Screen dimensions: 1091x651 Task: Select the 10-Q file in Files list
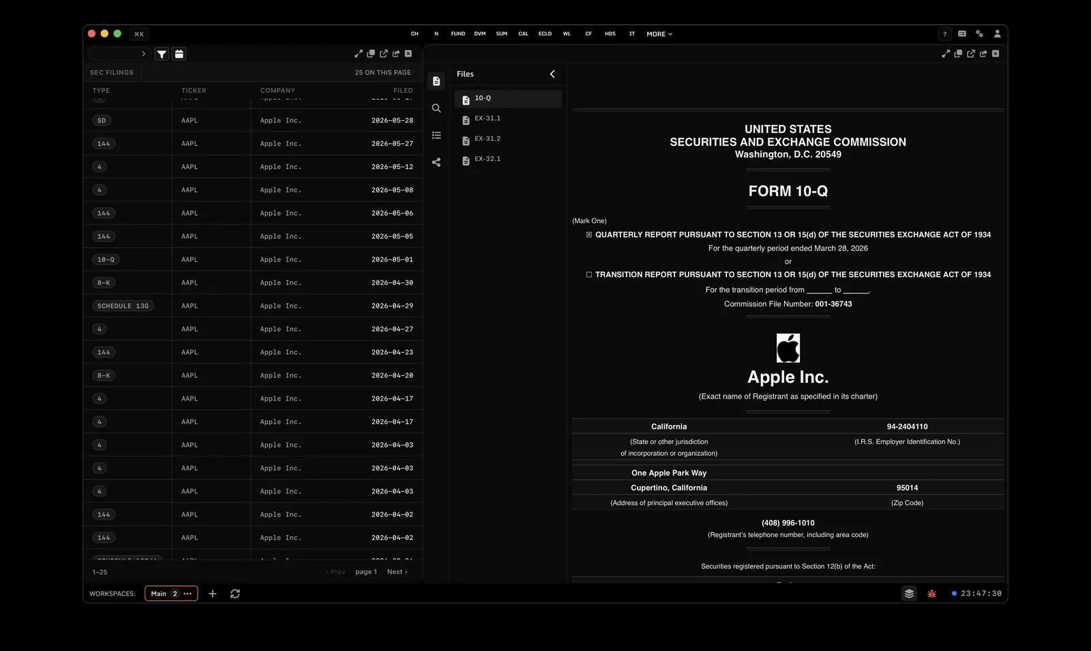[x=509, y=99]
